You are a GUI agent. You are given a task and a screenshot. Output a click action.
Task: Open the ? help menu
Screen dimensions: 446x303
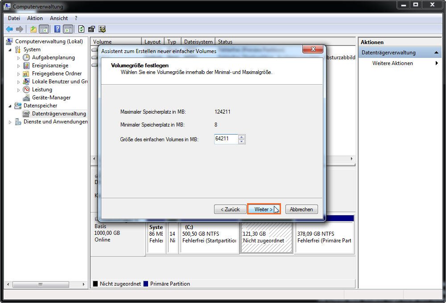tap(76, 18)
